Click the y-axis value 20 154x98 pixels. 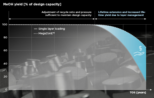[x=5, y=76]
